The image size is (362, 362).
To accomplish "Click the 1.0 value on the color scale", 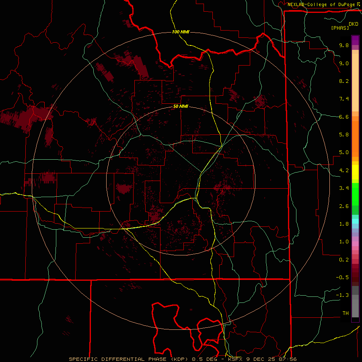I will pyautogui.click(x=344, y=242).
